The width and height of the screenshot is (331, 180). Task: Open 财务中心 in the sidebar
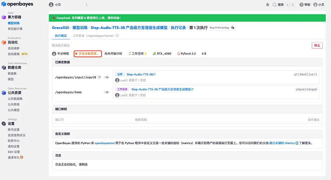pyautogui.click(x=14, y=141)
